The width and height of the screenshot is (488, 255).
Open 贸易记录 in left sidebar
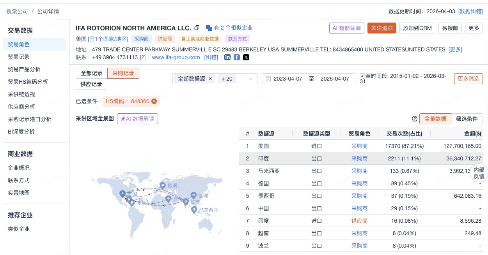(x=19, y=57)
